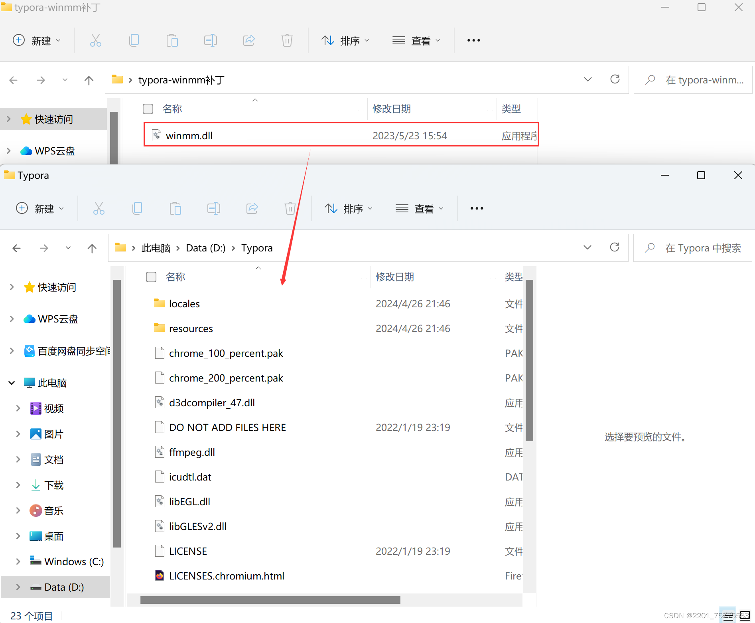Click search field in typora-winmm补丁 window
Screen dimensions: 755x623
pyautogui.click(x=693, y=80)
